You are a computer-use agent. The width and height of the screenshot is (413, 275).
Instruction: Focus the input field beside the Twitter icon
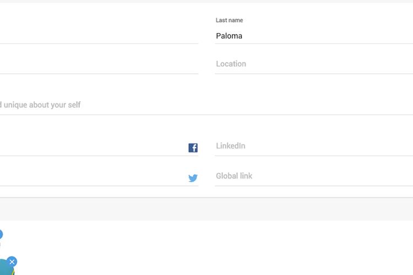tap(94, 178)
